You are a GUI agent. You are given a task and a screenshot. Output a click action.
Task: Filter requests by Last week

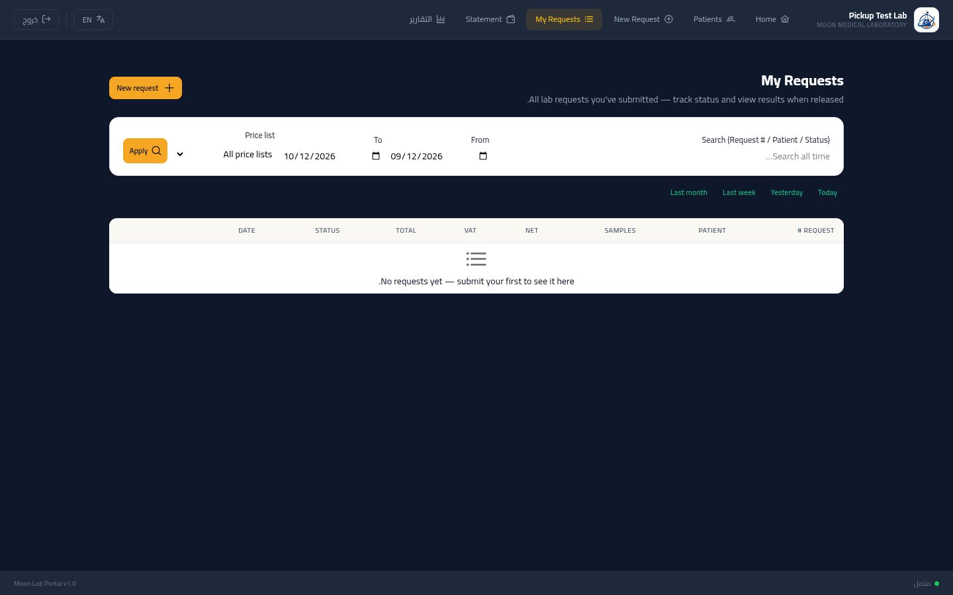pyautogui.click(x=739, y=192)
